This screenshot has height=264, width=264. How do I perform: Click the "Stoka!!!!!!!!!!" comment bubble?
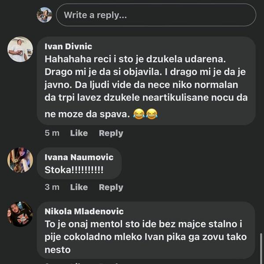pos(74,170)
